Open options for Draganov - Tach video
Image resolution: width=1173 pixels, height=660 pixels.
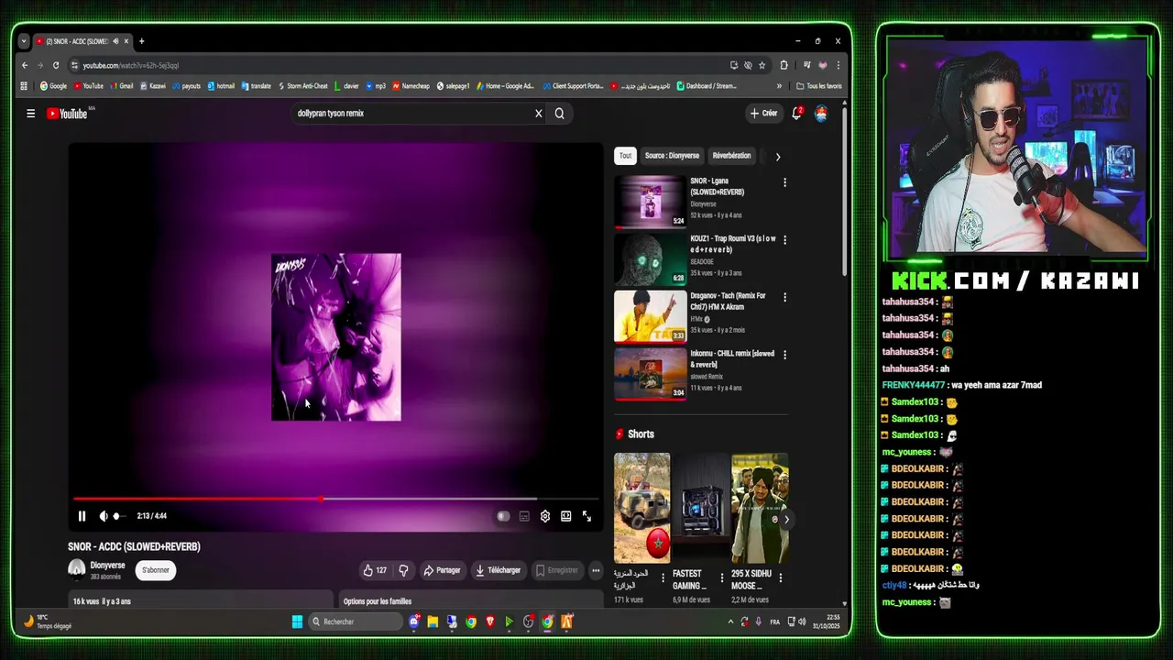pyautogui.click(x=784, y=297)
